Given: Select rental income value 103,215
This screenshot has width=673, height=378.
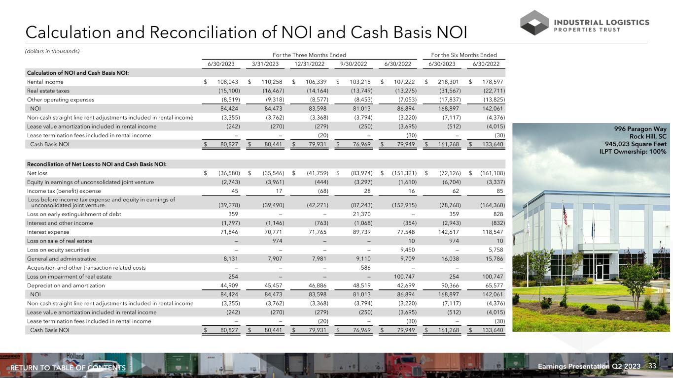Looking at the screenshot, I should (x=361, y=82).
